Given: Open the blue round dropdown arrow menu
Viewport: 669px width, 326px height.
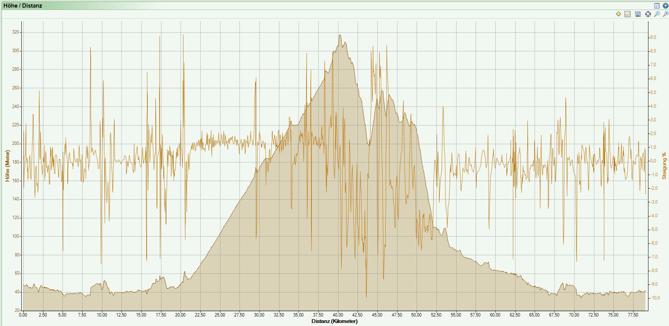Looking at the screenshot, I should (x=665, y=6).
